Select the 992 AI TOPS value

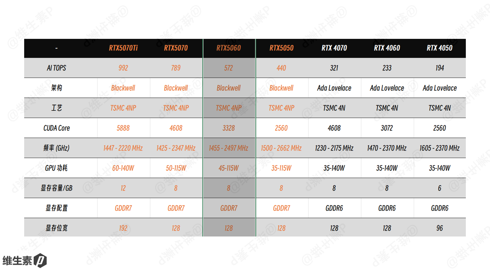point(123,68)
